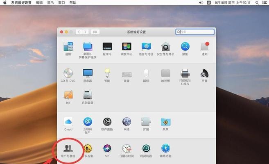Open the 帮助 menu

73,2
